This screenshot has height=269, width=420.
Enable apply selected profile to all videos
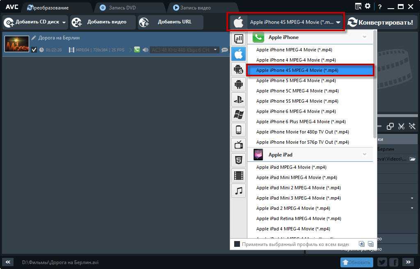pos(237,244)
